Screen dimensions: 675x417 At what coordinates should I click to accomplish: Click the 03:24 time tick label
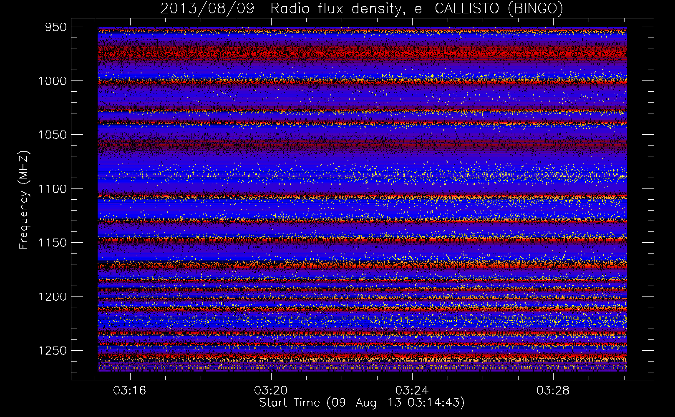pyautogui.click(x=412, y=390)
